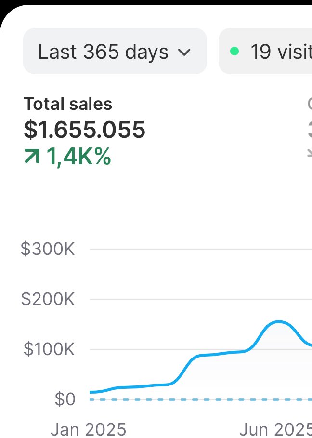Click the Jan 2025 x-axis label
312x438 pixels.
[x=89, y=429]
